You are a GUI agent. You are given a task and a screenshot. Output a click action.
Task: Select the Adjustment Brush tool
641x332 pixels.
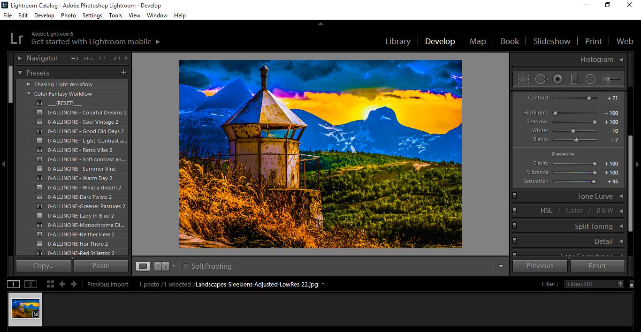click(x=611, y=79)
